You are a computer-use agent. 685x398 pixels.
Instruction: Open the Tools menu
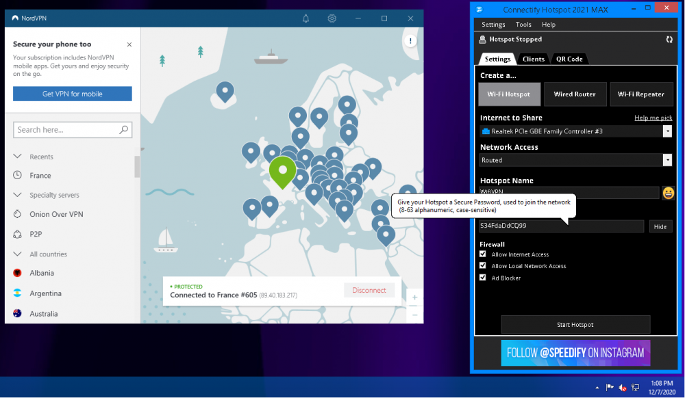pyautogui.click(x=523, y=25)
